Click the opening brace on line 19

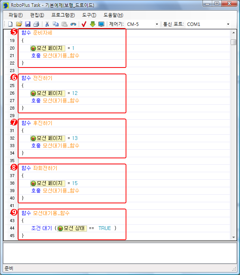(22, 41)
